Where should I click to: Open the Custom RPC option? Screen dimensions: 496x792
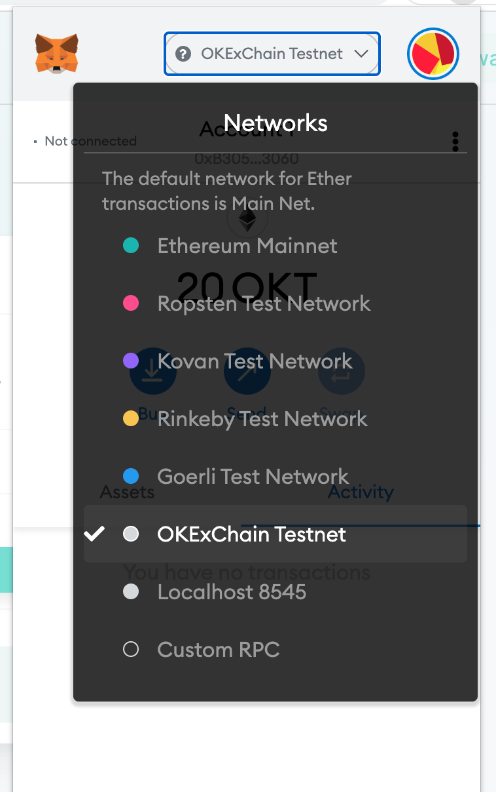coord(219,650)
